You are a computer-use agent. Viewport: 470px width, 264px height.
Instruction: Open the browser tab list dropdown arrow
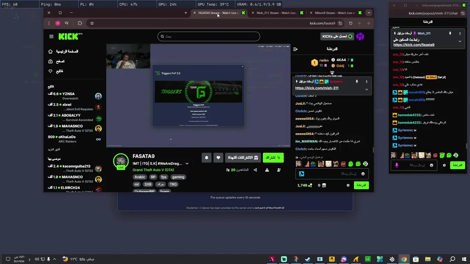point(369,13)
